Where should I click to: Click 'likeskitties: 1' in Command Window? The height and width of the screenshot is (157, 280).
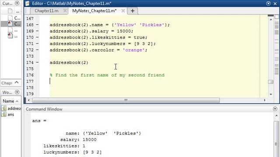pos(64,146)
